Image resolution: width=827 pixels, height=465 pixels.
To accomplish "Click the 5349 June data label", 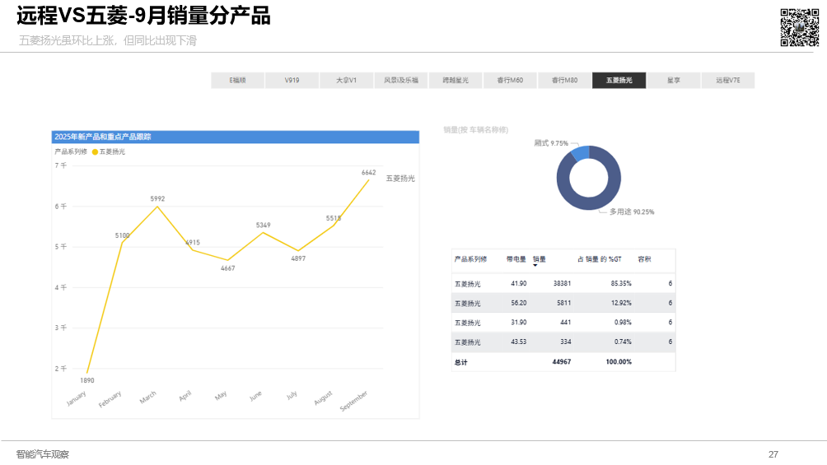I will point(264,226).
